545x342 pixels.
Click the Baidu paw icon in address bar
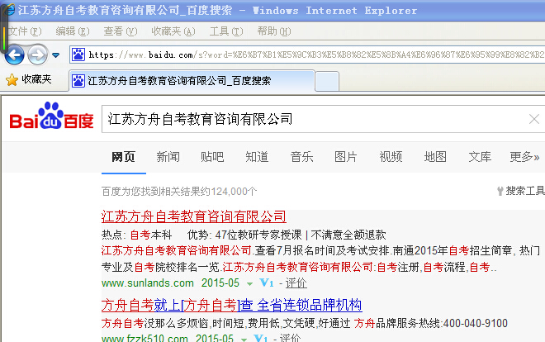coord(78,55)
